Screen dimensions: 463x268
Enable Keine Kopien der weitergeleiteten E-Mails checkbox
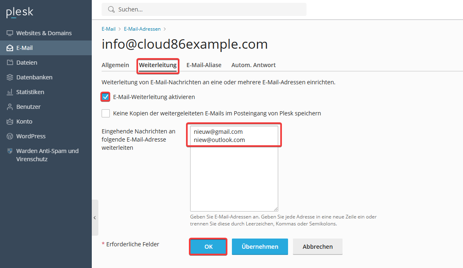(106, 113)
